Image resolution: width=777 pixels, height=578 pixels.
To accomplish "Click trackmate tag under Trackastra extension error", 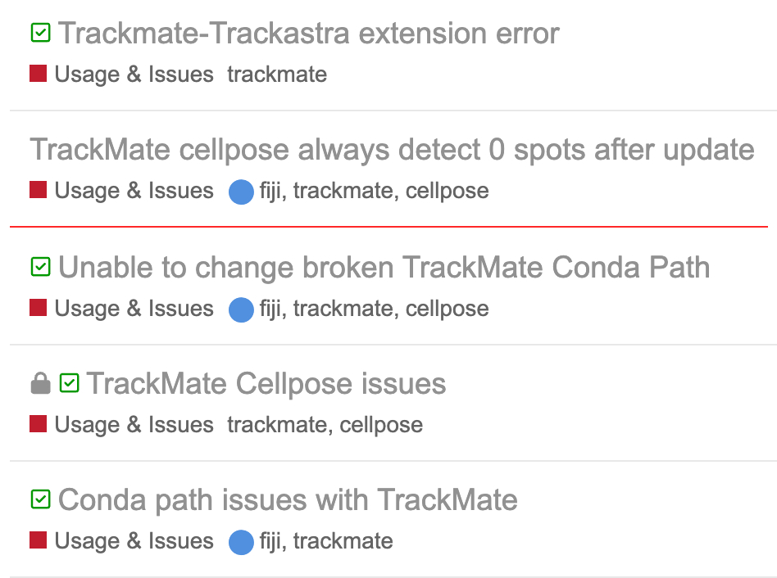I will [x=277, y=75].
